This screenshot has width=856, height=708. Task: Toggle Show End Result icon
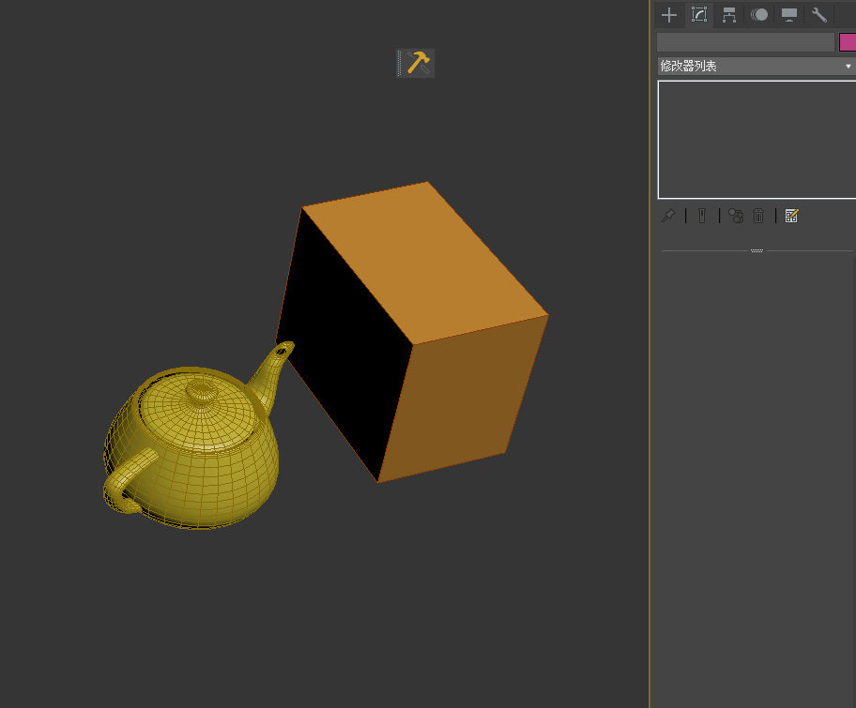tap(702, 216)
